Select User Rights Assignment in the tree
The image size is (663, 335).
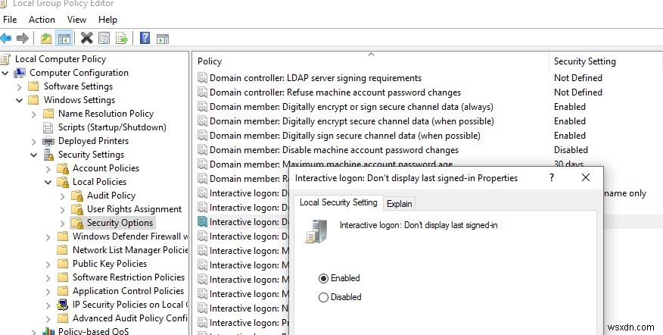pyautogui.click(x=134, y=209)
